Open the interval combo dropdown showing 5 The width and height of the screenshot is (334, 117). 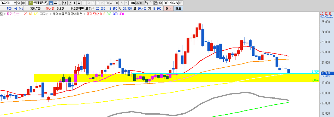[126, 3]
